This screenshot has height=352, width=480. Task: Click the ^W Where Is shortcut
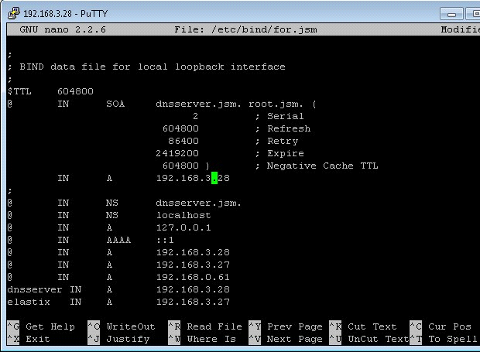point(202,339)
